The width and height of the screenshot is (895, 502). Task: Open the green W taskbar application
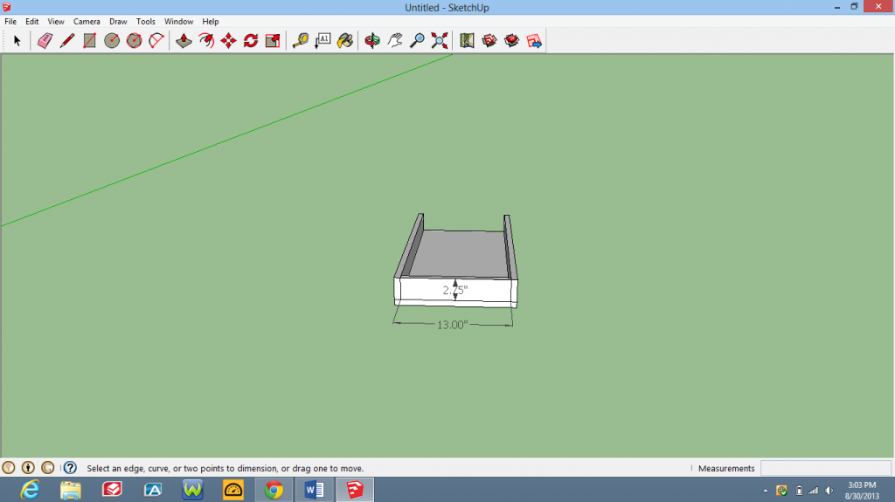click(x=192, y=490)
